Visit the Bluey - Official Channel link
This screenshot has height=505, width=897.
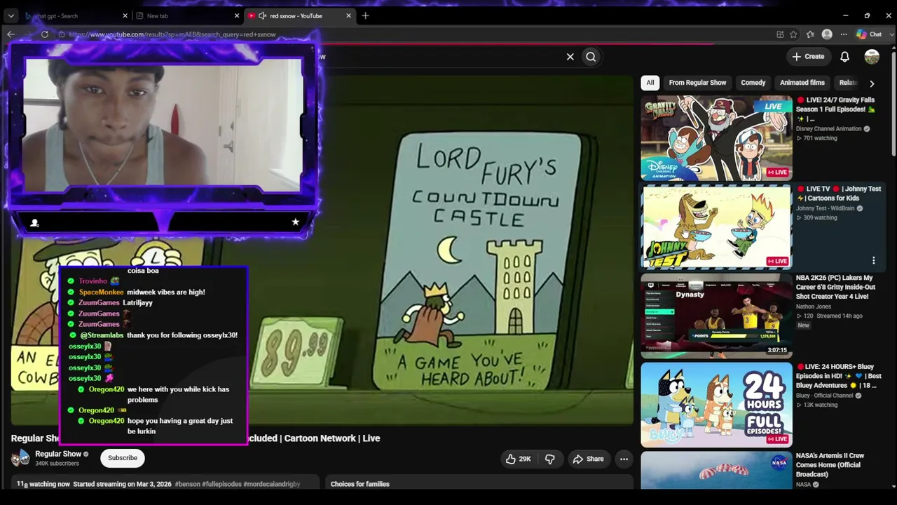tap(824, 396)
